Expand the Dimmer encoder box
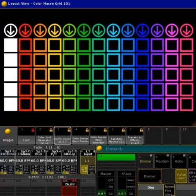196x196 pixels. (150, 176)
